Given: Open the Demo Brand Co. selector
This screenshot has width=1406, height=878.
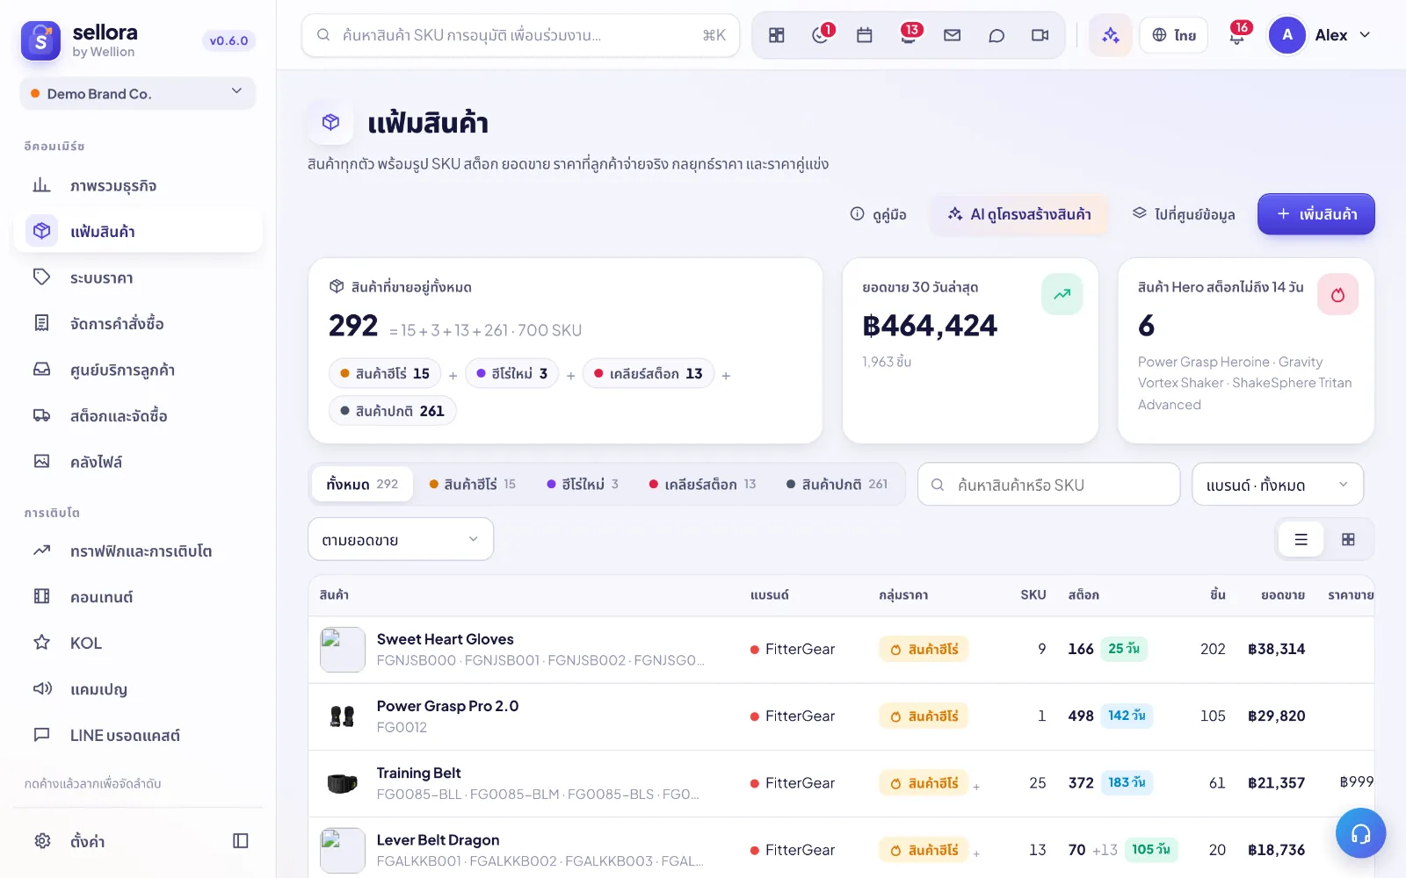Looking at the screenshot, I should click(138, 93).
